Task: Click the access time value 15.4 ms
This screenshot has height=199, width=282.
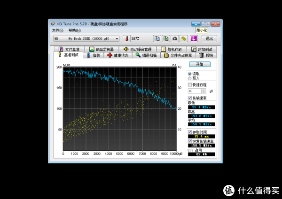Action: click(202, 137)
